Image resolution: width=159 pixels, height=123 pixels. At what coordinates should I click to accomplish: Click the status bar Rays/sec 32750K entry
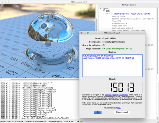point(69,121)
